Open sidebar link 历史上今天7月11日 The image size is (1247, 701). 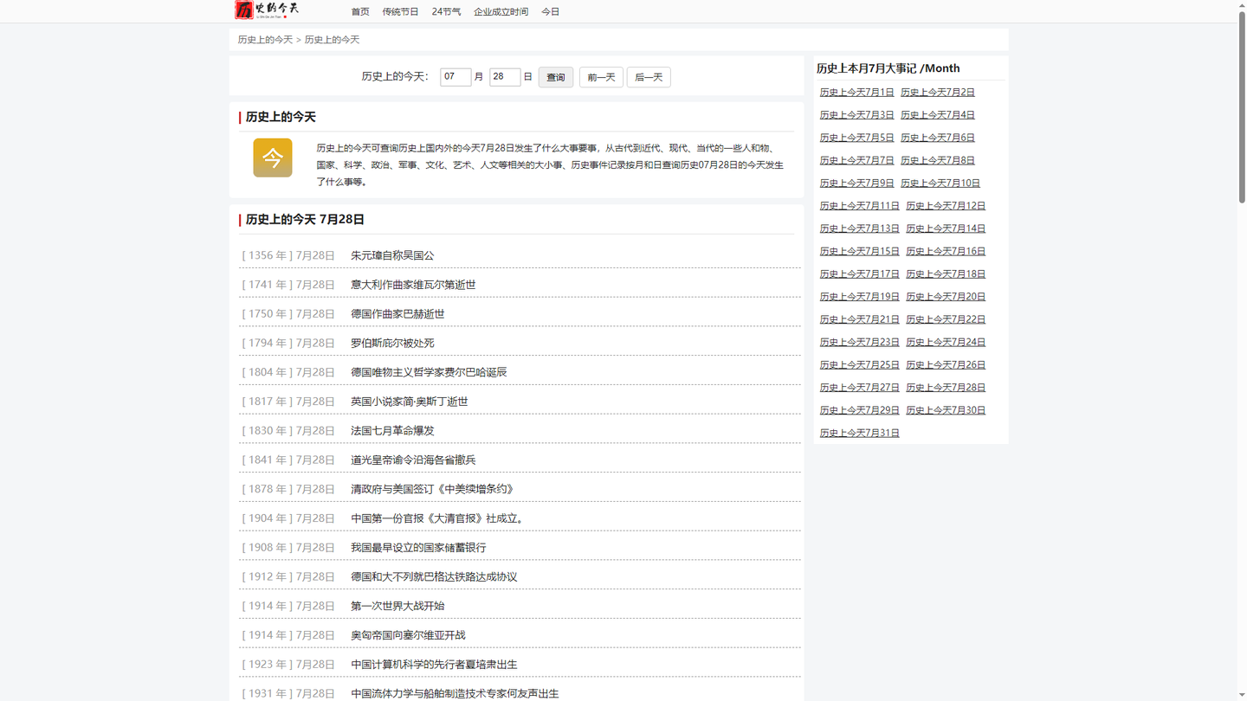click(859, 206)
